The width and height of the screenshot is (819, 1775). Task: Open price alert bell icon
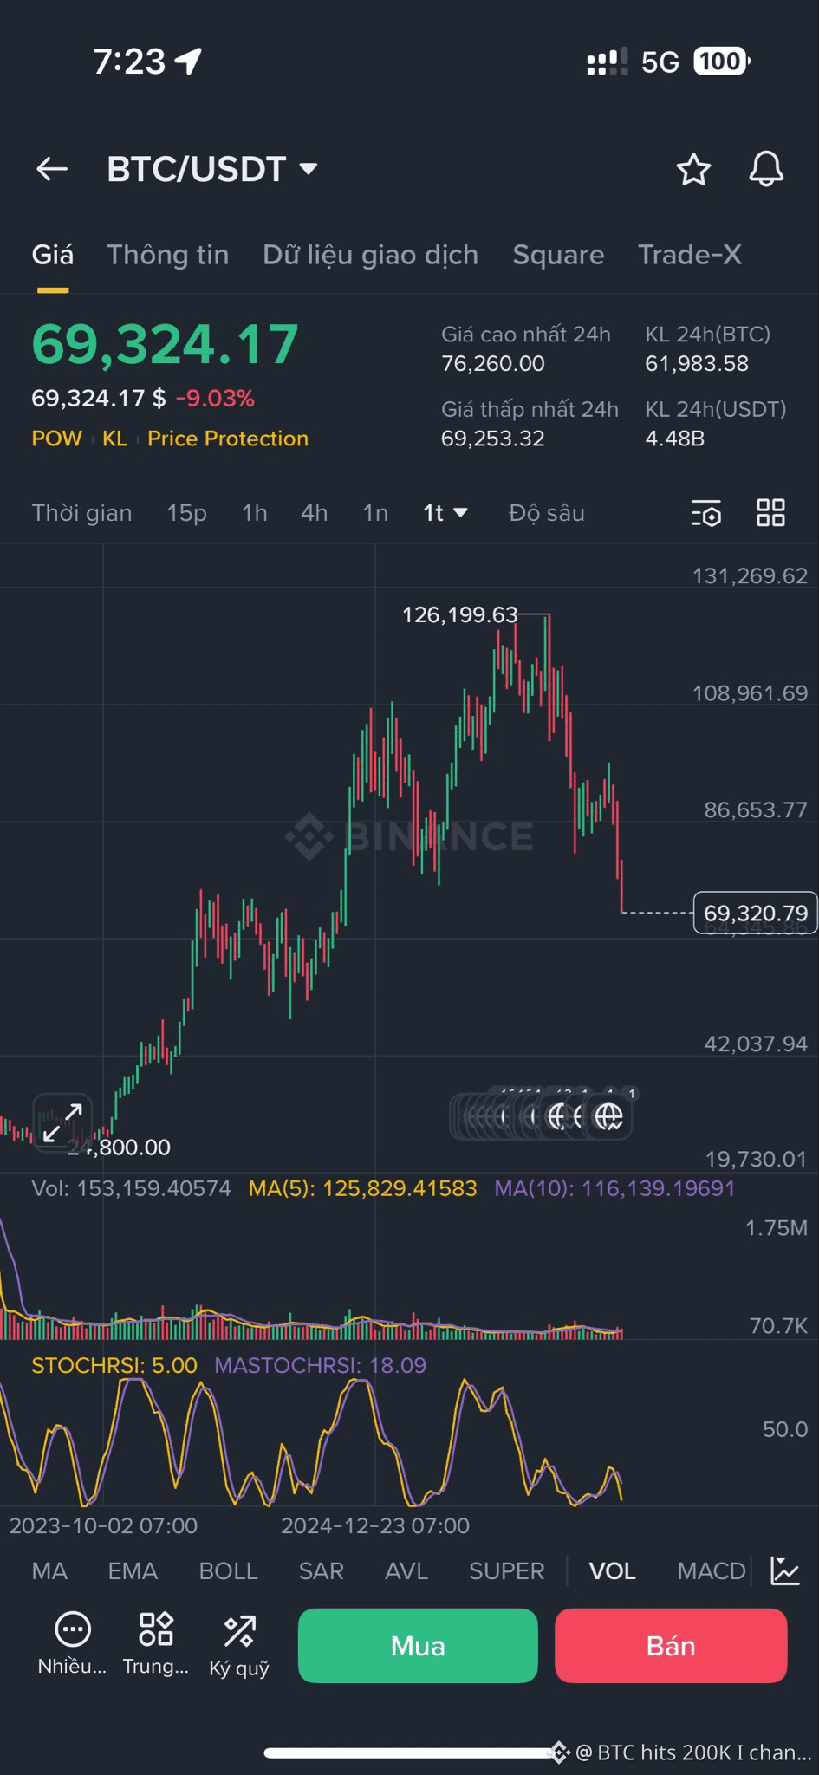tap(766, 169)
